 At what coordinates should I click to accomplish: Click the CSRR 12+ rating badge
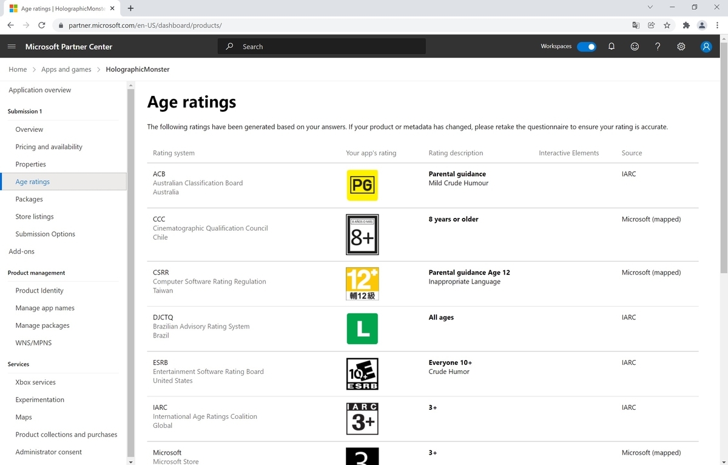click(362, 283)
